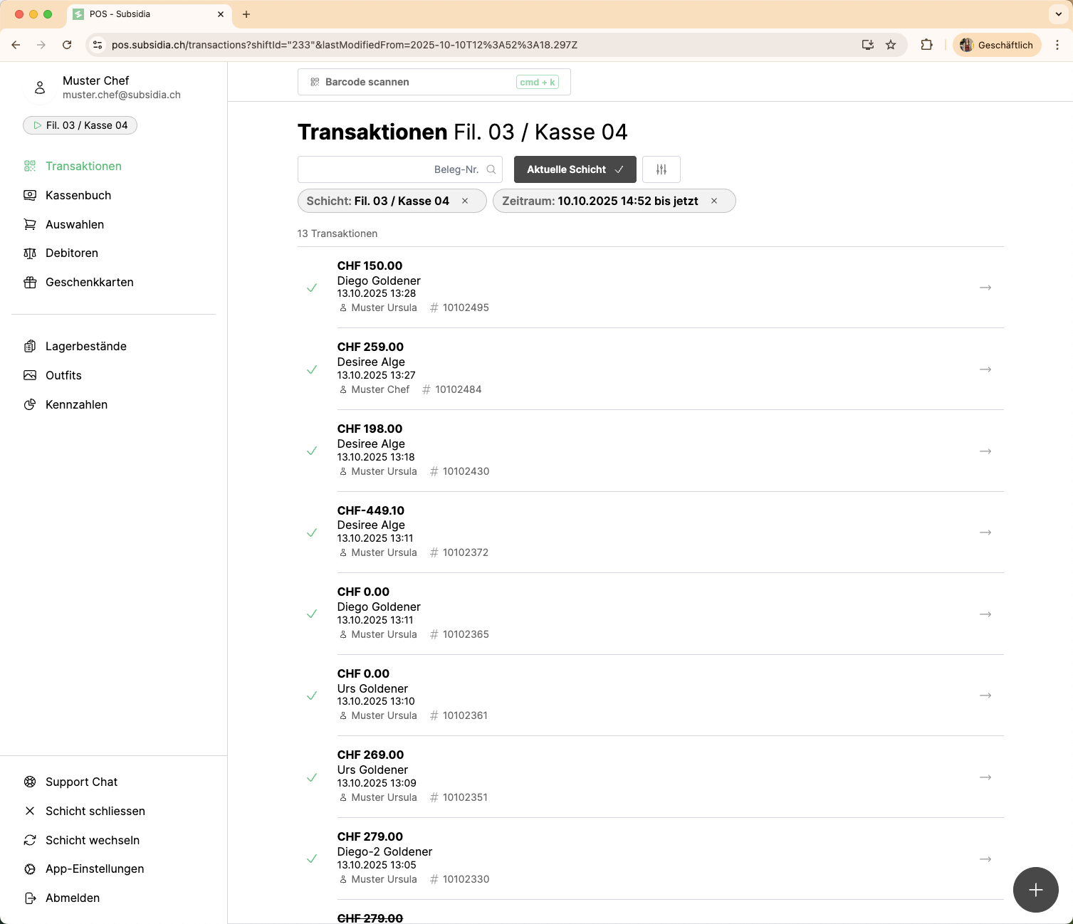
Task: Open arrow for transaction 10102495
Action: 985,288
